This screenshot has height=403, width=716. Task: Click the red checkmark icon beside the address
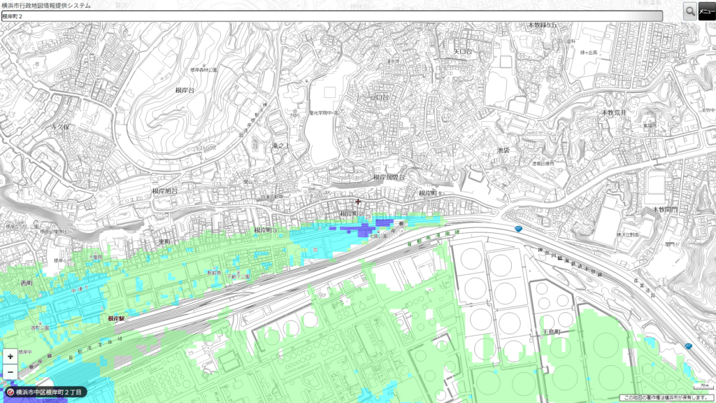(10, 393)
